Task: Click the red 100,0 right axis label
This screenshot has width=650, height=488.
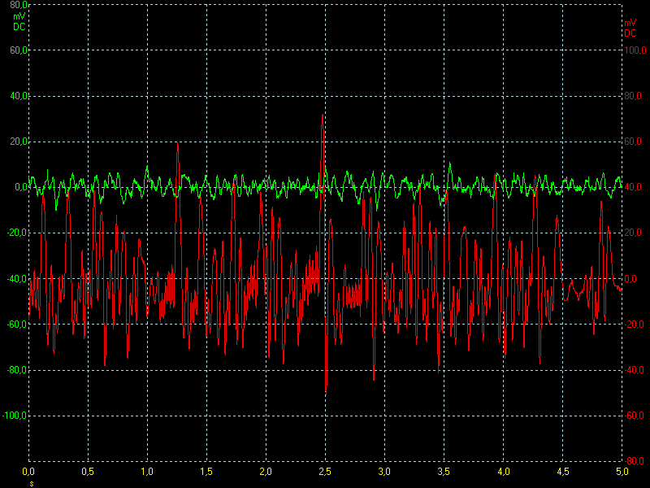Action: [x=635, y=50]
